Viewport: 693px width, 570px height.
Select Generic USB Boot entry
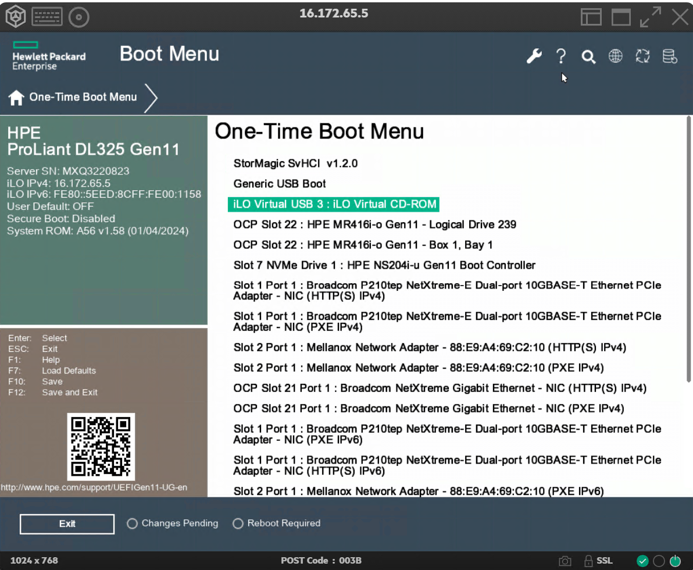[279, 184]
